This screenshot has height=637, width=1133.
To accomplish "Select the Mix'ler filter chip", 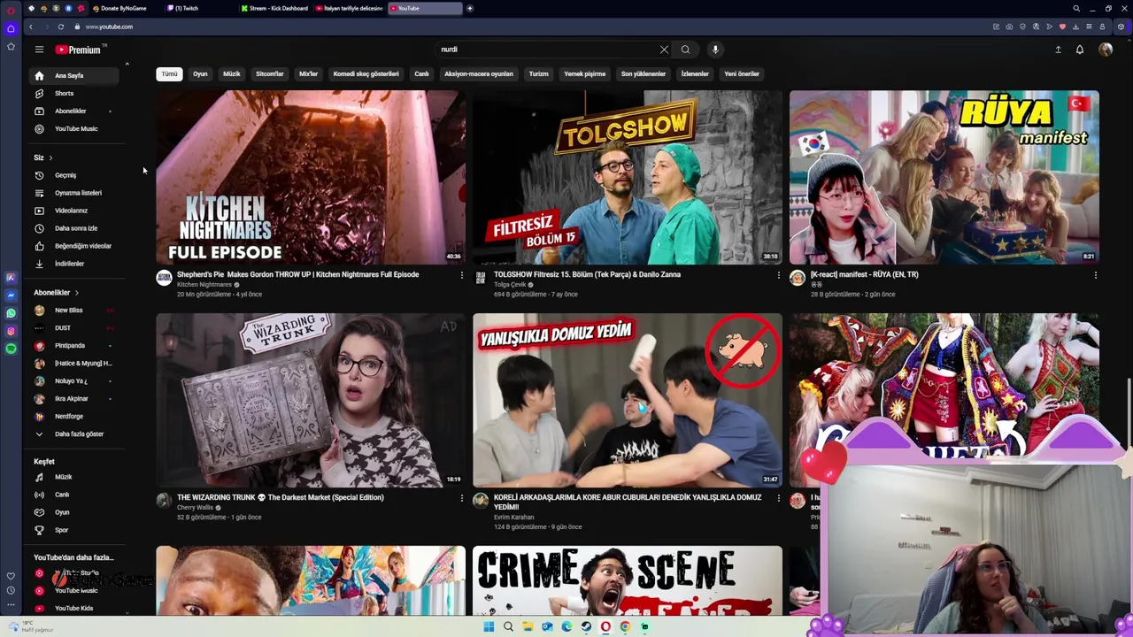I will tap(308, 74).
